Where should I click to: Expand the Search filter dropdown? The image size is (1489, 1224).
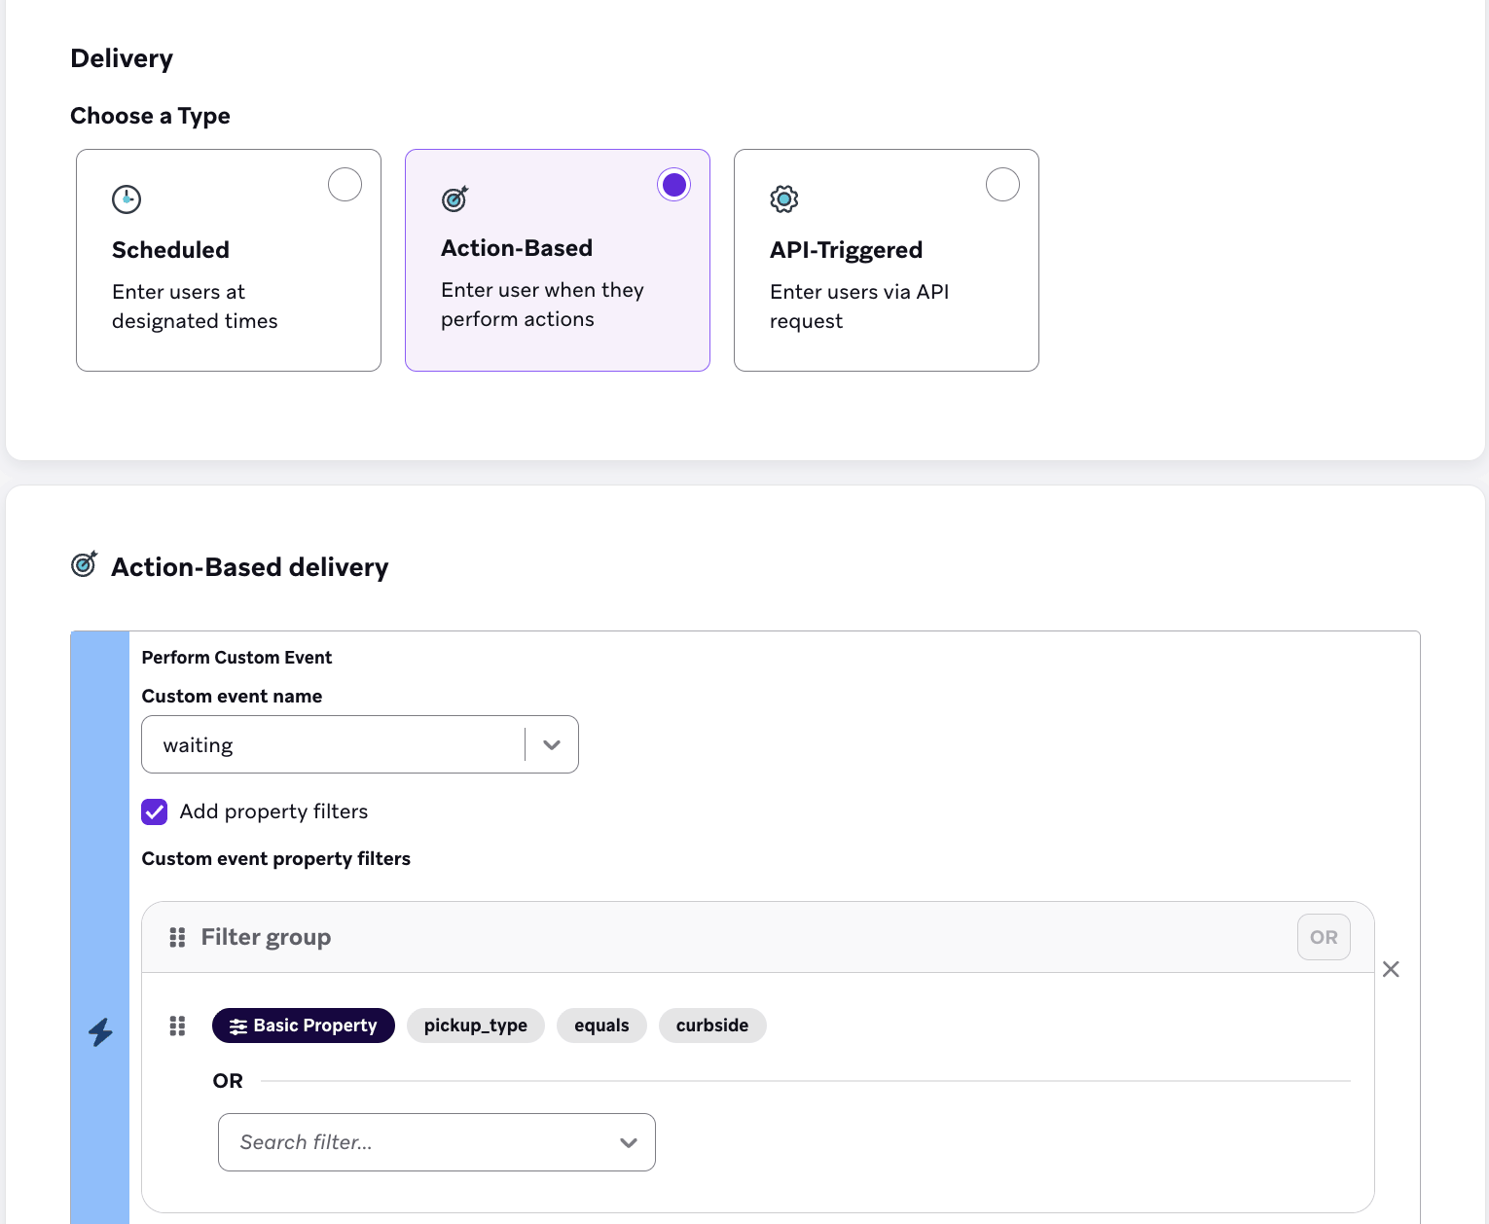pyautogui.click(x=628, y=1142)
